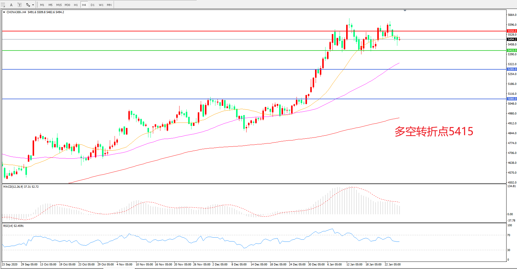Switch chart to D1 daily timeframe

tap(92, 5)
